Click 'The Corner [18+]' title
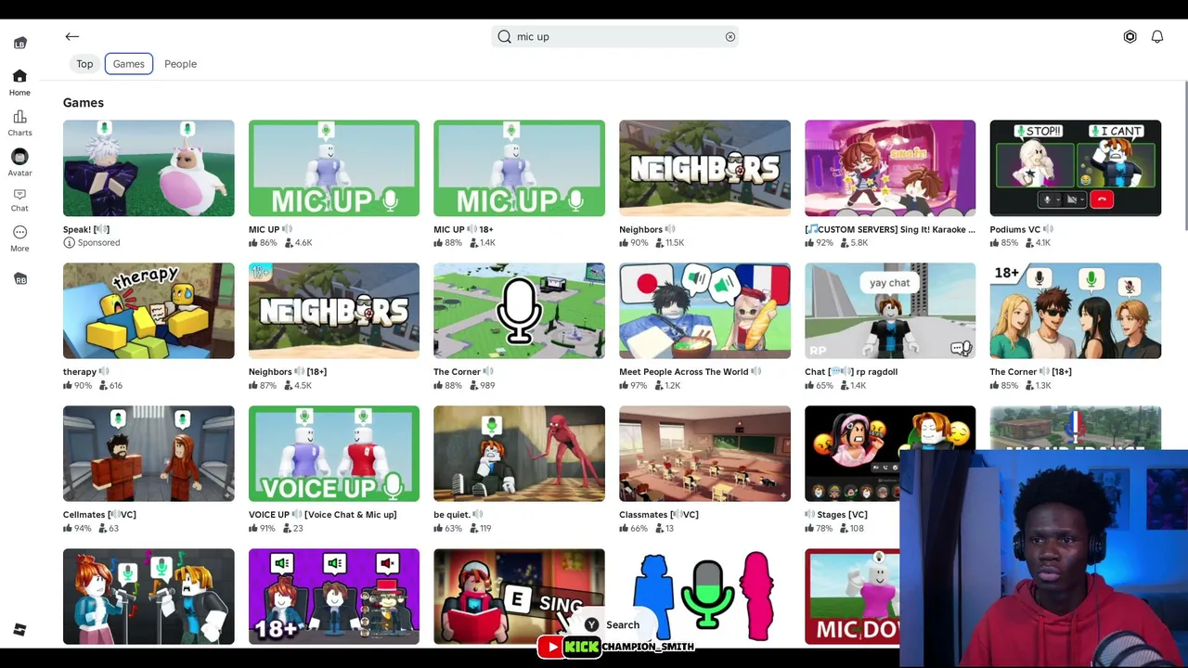 (x=1030, y=372)
